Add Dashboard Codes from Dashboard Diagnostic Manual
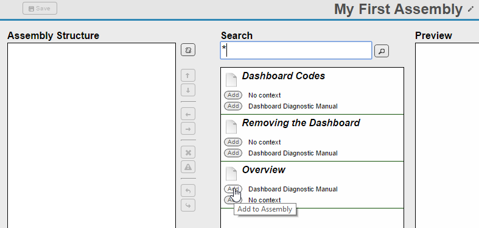This screenshot has height=228, width=479. (233, 106)
